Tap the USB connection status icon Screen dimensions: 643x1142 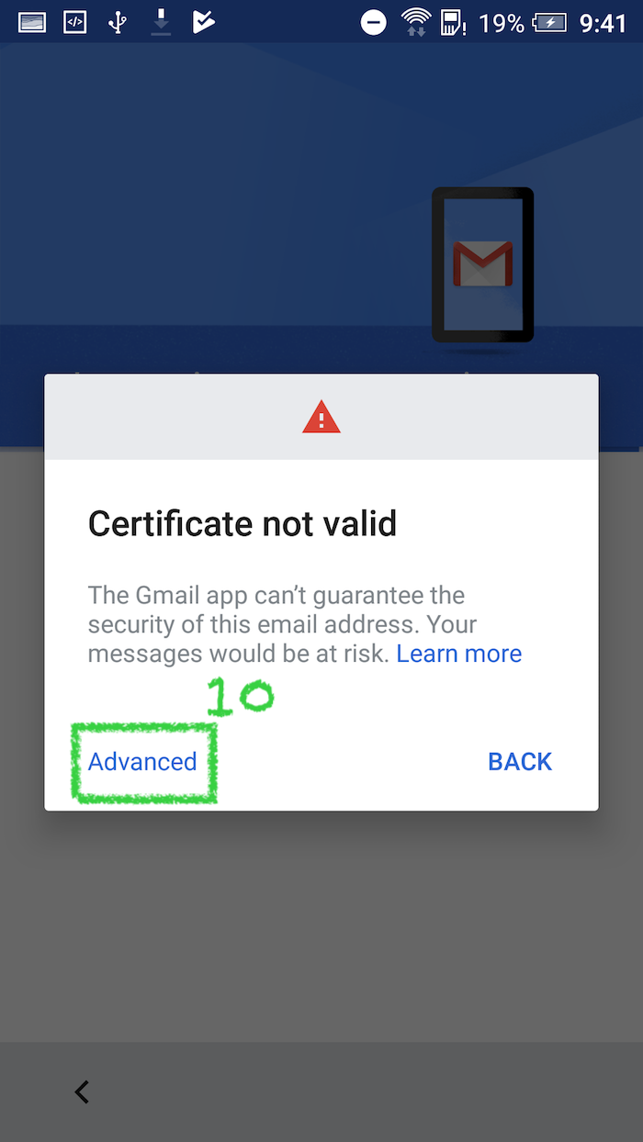[x=118, y=22]
